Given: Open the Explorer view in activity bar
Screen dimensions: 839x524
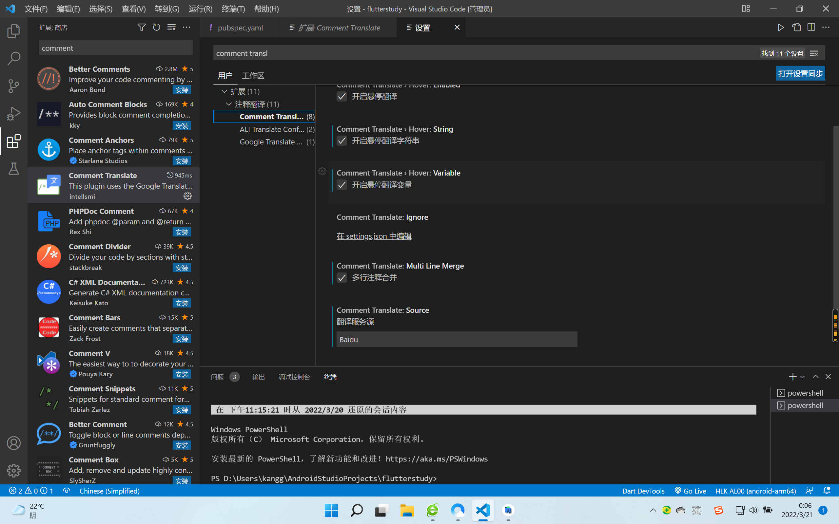Looking at the screenshot, I should coord(13,31).
